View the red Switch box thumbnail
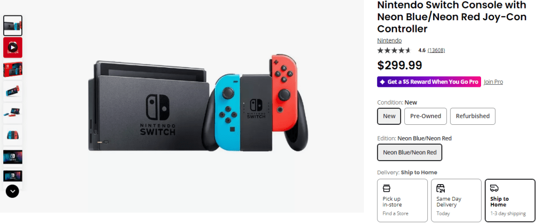 [13, 69]
